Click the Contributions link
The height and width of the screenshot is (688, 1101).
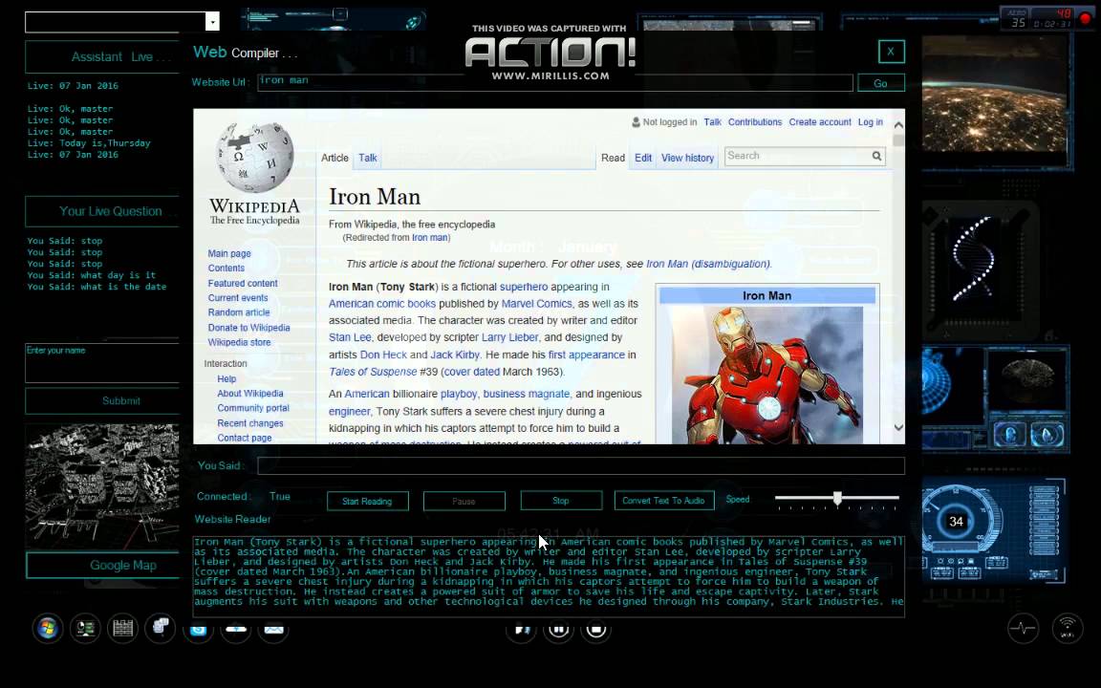pos(755,122)
